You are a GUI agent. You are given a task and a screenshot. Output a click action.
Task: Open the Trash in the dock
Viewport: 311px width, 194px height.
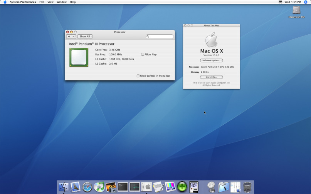(247, 187)
